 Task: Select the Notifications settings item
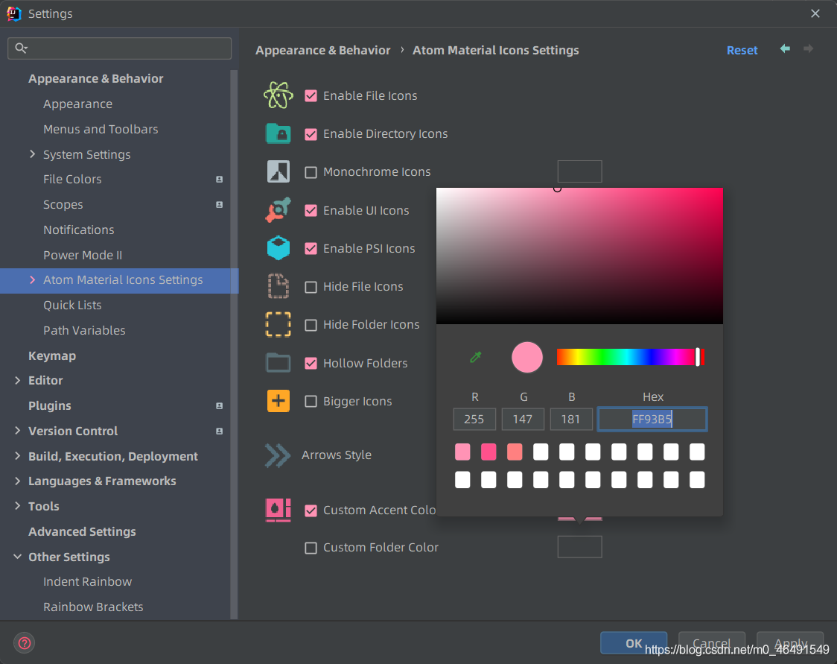point(78,230)
